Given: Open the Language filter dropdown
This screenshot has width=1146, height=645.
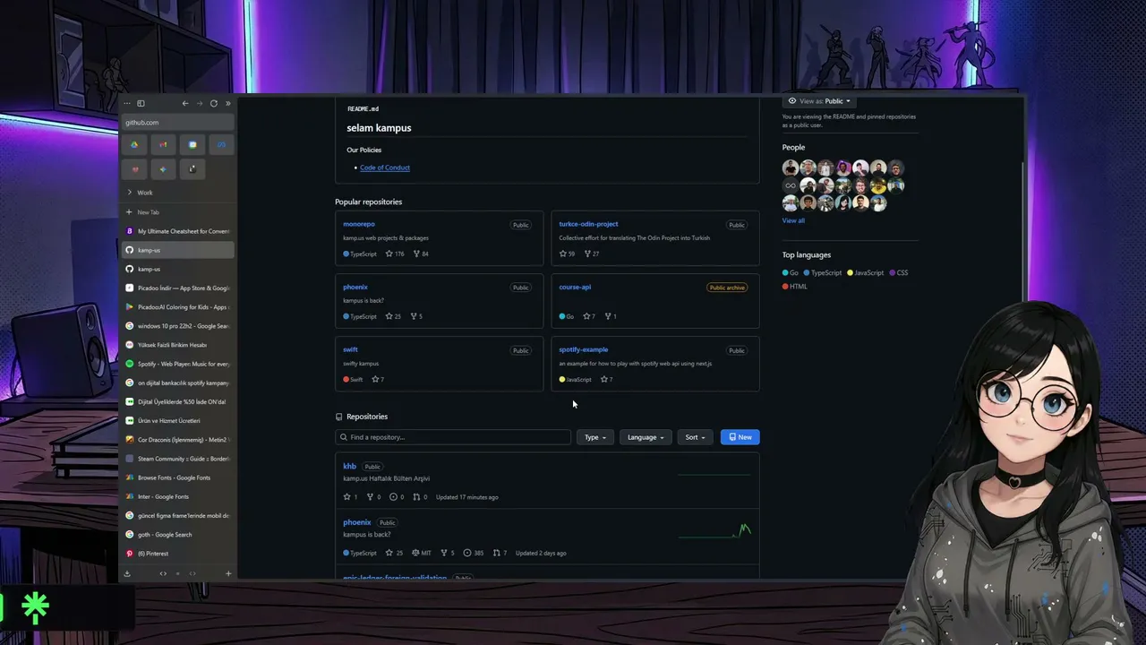Looking at the screenshot, I should tap(646, 437).
